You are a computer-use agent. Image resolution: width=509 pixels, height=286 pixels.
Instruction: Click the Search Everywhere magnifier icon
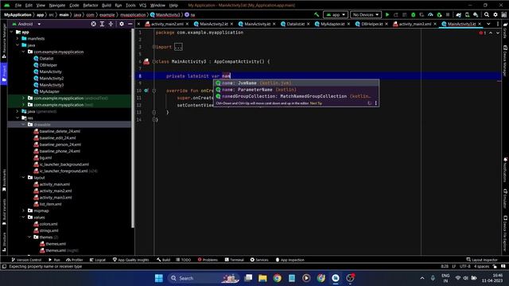(x=487, y=14)
